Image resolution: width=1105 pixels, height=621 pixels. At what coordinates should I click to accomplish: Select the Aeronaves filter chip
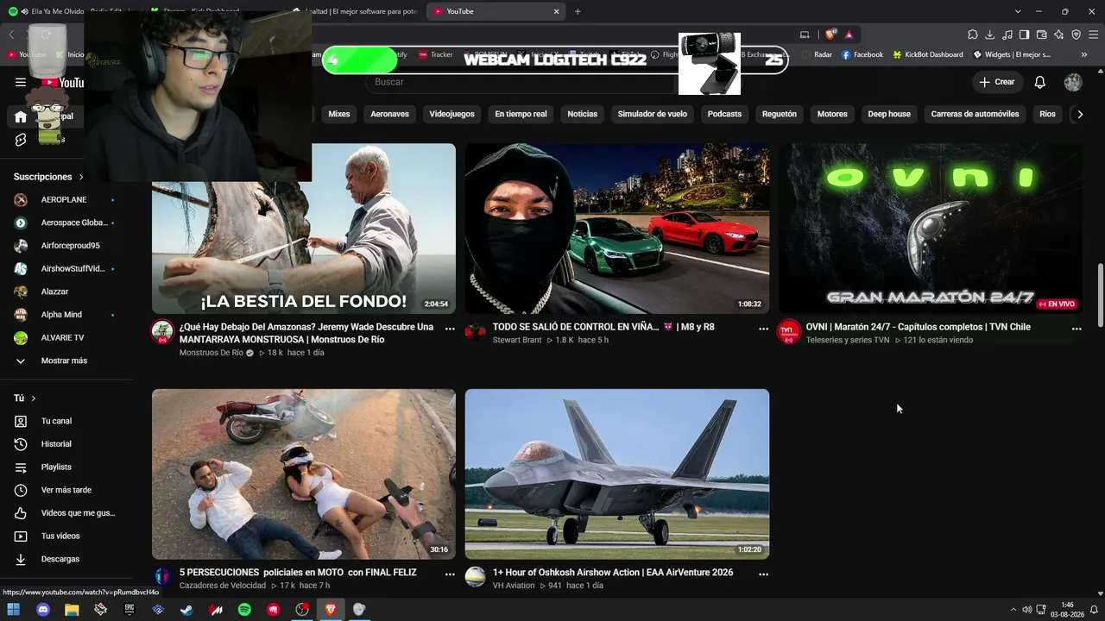click(x=389, y=114)
